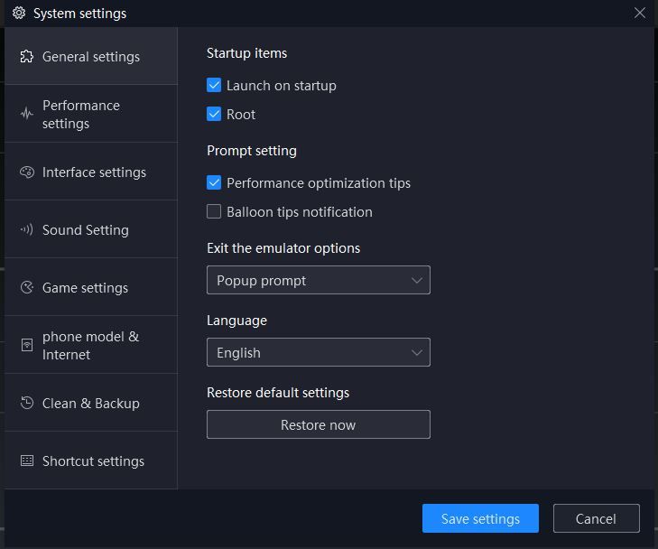Switch to the Sound Setting tab
Screen dimensions: 658x549
(86, 230)
